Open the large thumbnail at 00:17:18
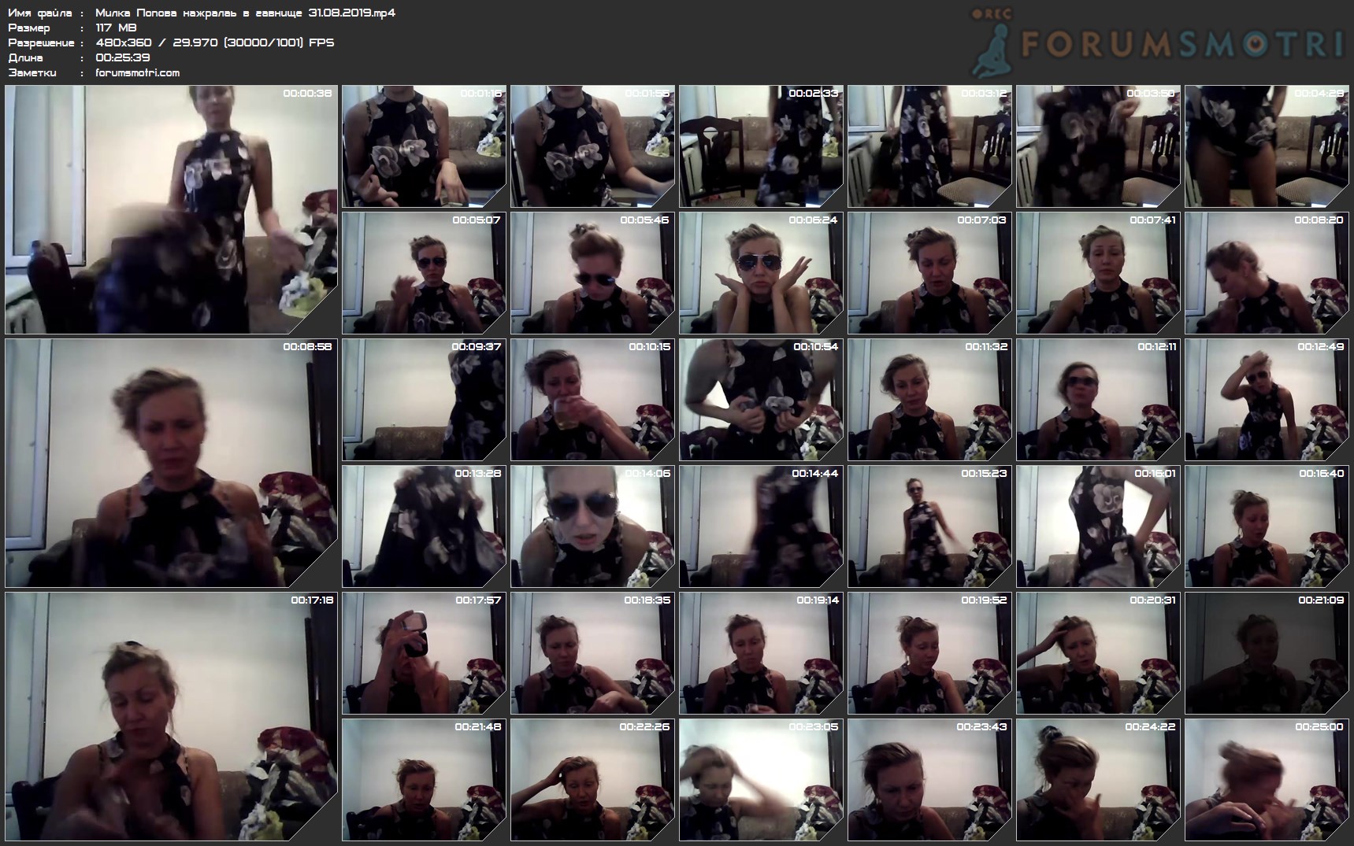This screenshot has height=846, width=1354. pos(171,716)
